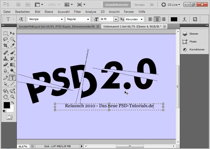Image resolution: width=210 pixels, height=149 pixels.
Task: Switch to the Design workspace
Action: [x=140, y=5]
